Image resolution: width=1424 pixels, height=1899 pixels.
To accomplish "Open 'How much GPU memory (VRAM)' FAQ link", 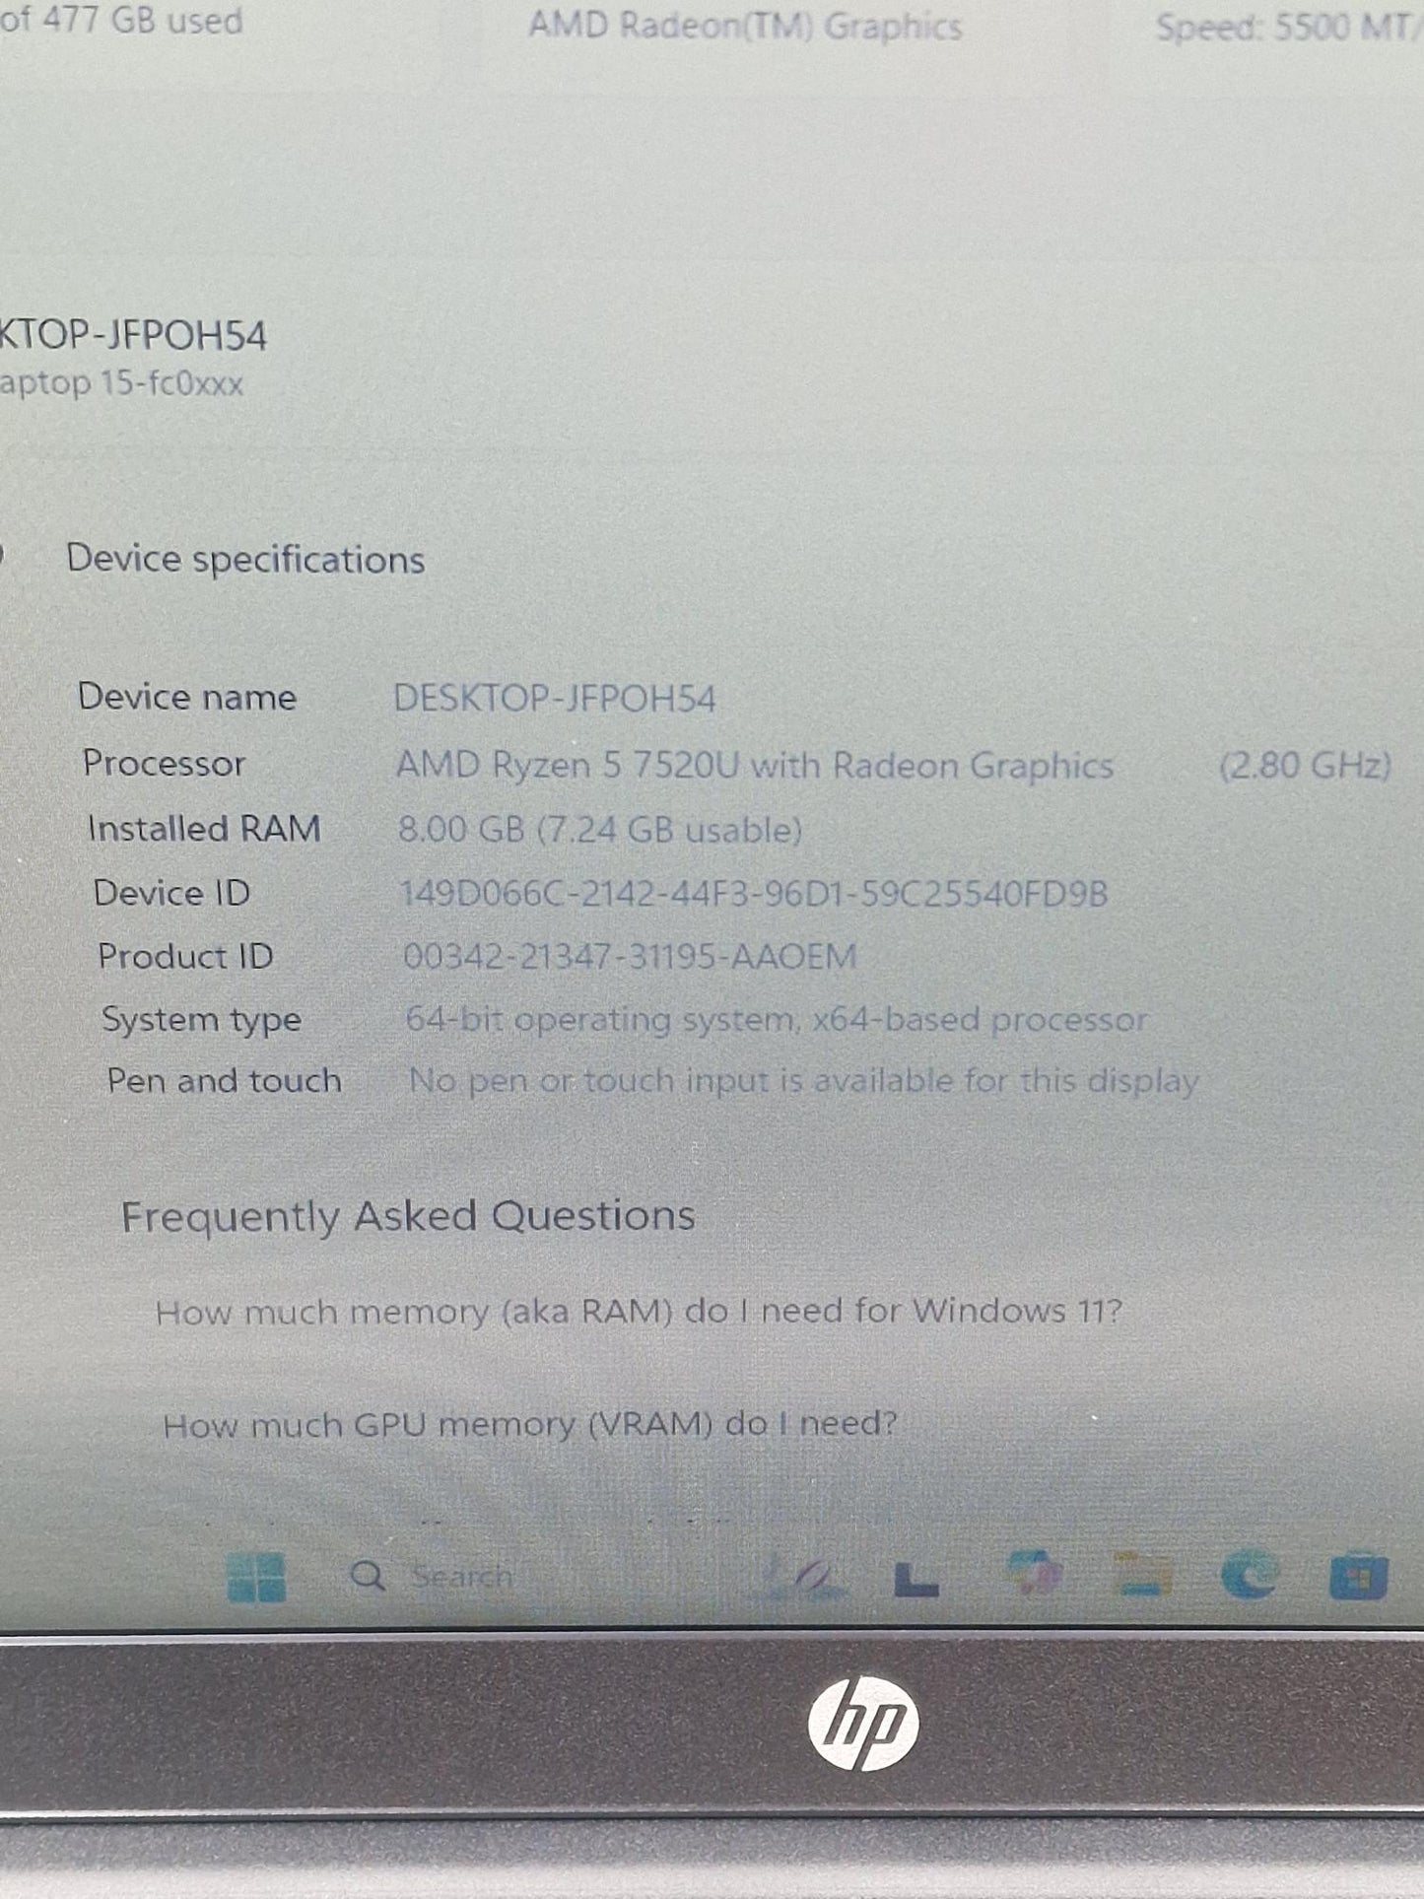I will (530, 1424).
